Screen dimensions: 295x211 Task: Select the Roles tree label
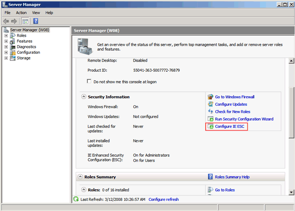(22, 35)
